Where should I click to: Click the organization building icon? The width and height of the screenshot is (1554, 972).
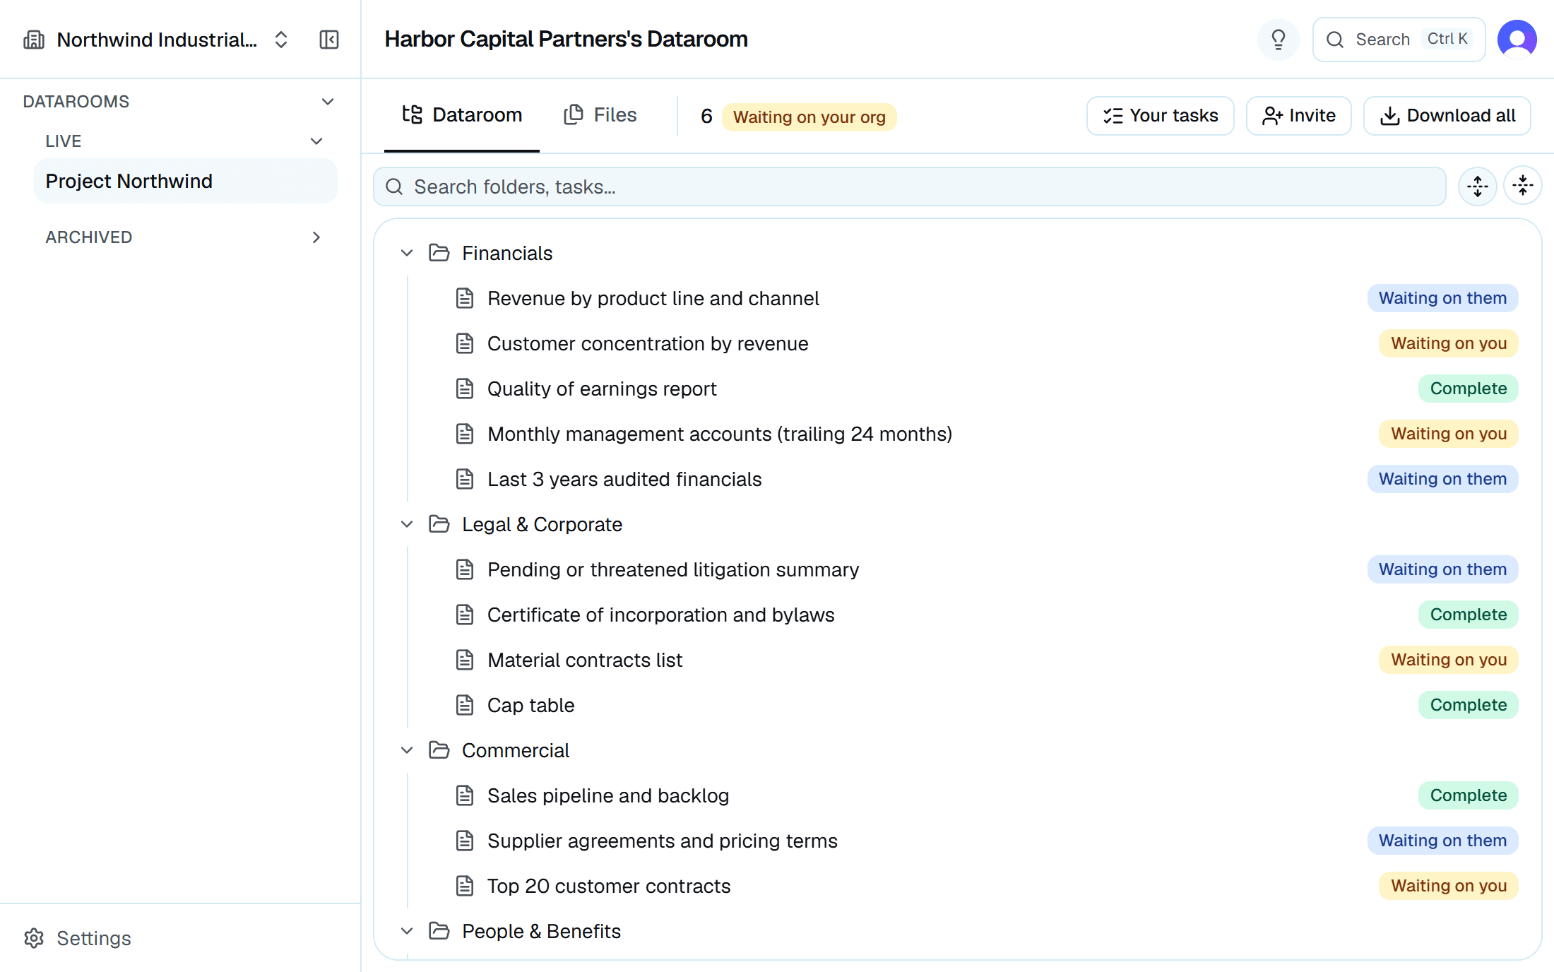click(x=34, y=40)
